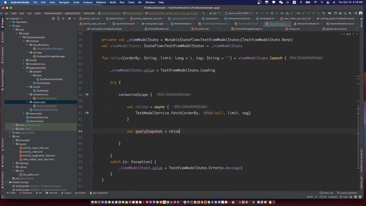
Task: Open the Refactor menu
Action: point(101,2)
